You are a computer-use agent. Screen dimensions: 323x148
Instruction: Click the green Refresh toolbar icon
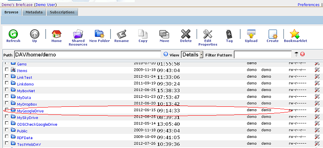pos(13,34)
